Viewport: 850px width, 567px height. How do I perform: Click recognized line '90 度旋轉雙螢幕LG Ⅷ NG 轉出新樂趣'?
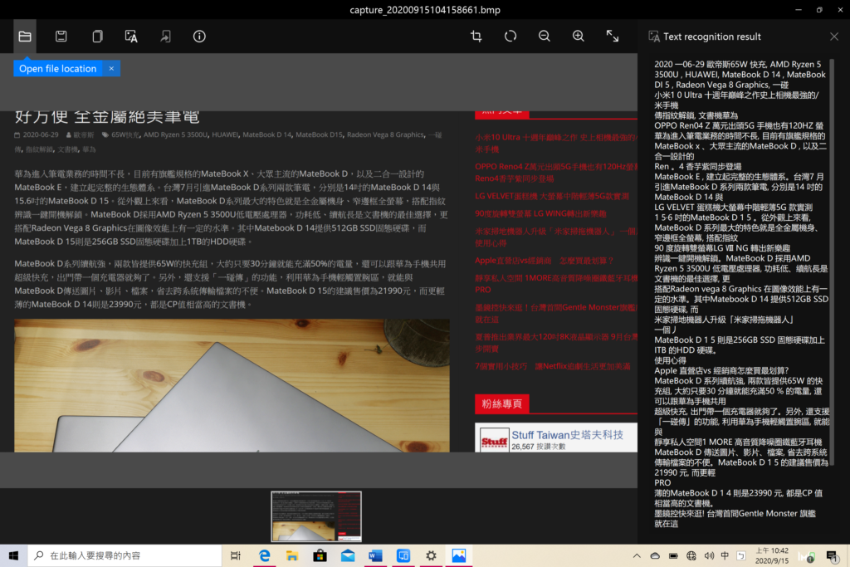[722, 248]
